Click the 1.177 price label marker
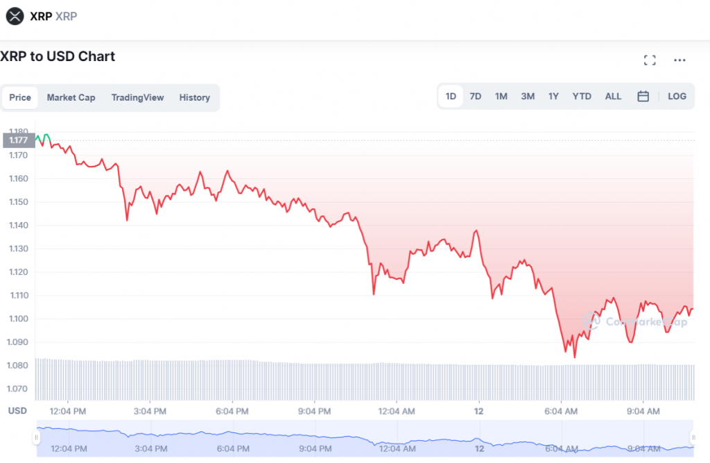 (x=18, y=140)
